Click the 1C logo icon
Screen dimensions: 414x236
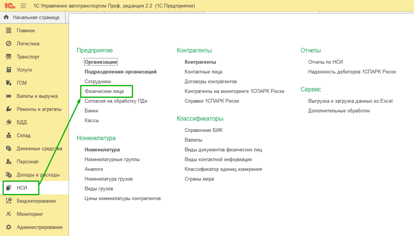pyautogui.click(x=8, y=6)
